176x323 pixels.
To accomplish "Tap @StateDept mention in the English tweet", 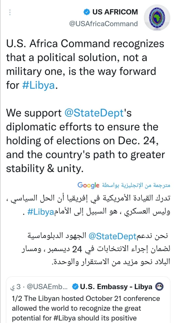I will point(93,112).
